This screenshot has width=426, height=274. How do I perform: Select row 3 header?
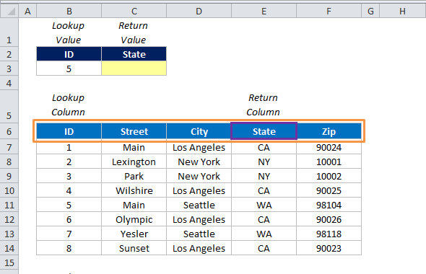tap(9, 68)
